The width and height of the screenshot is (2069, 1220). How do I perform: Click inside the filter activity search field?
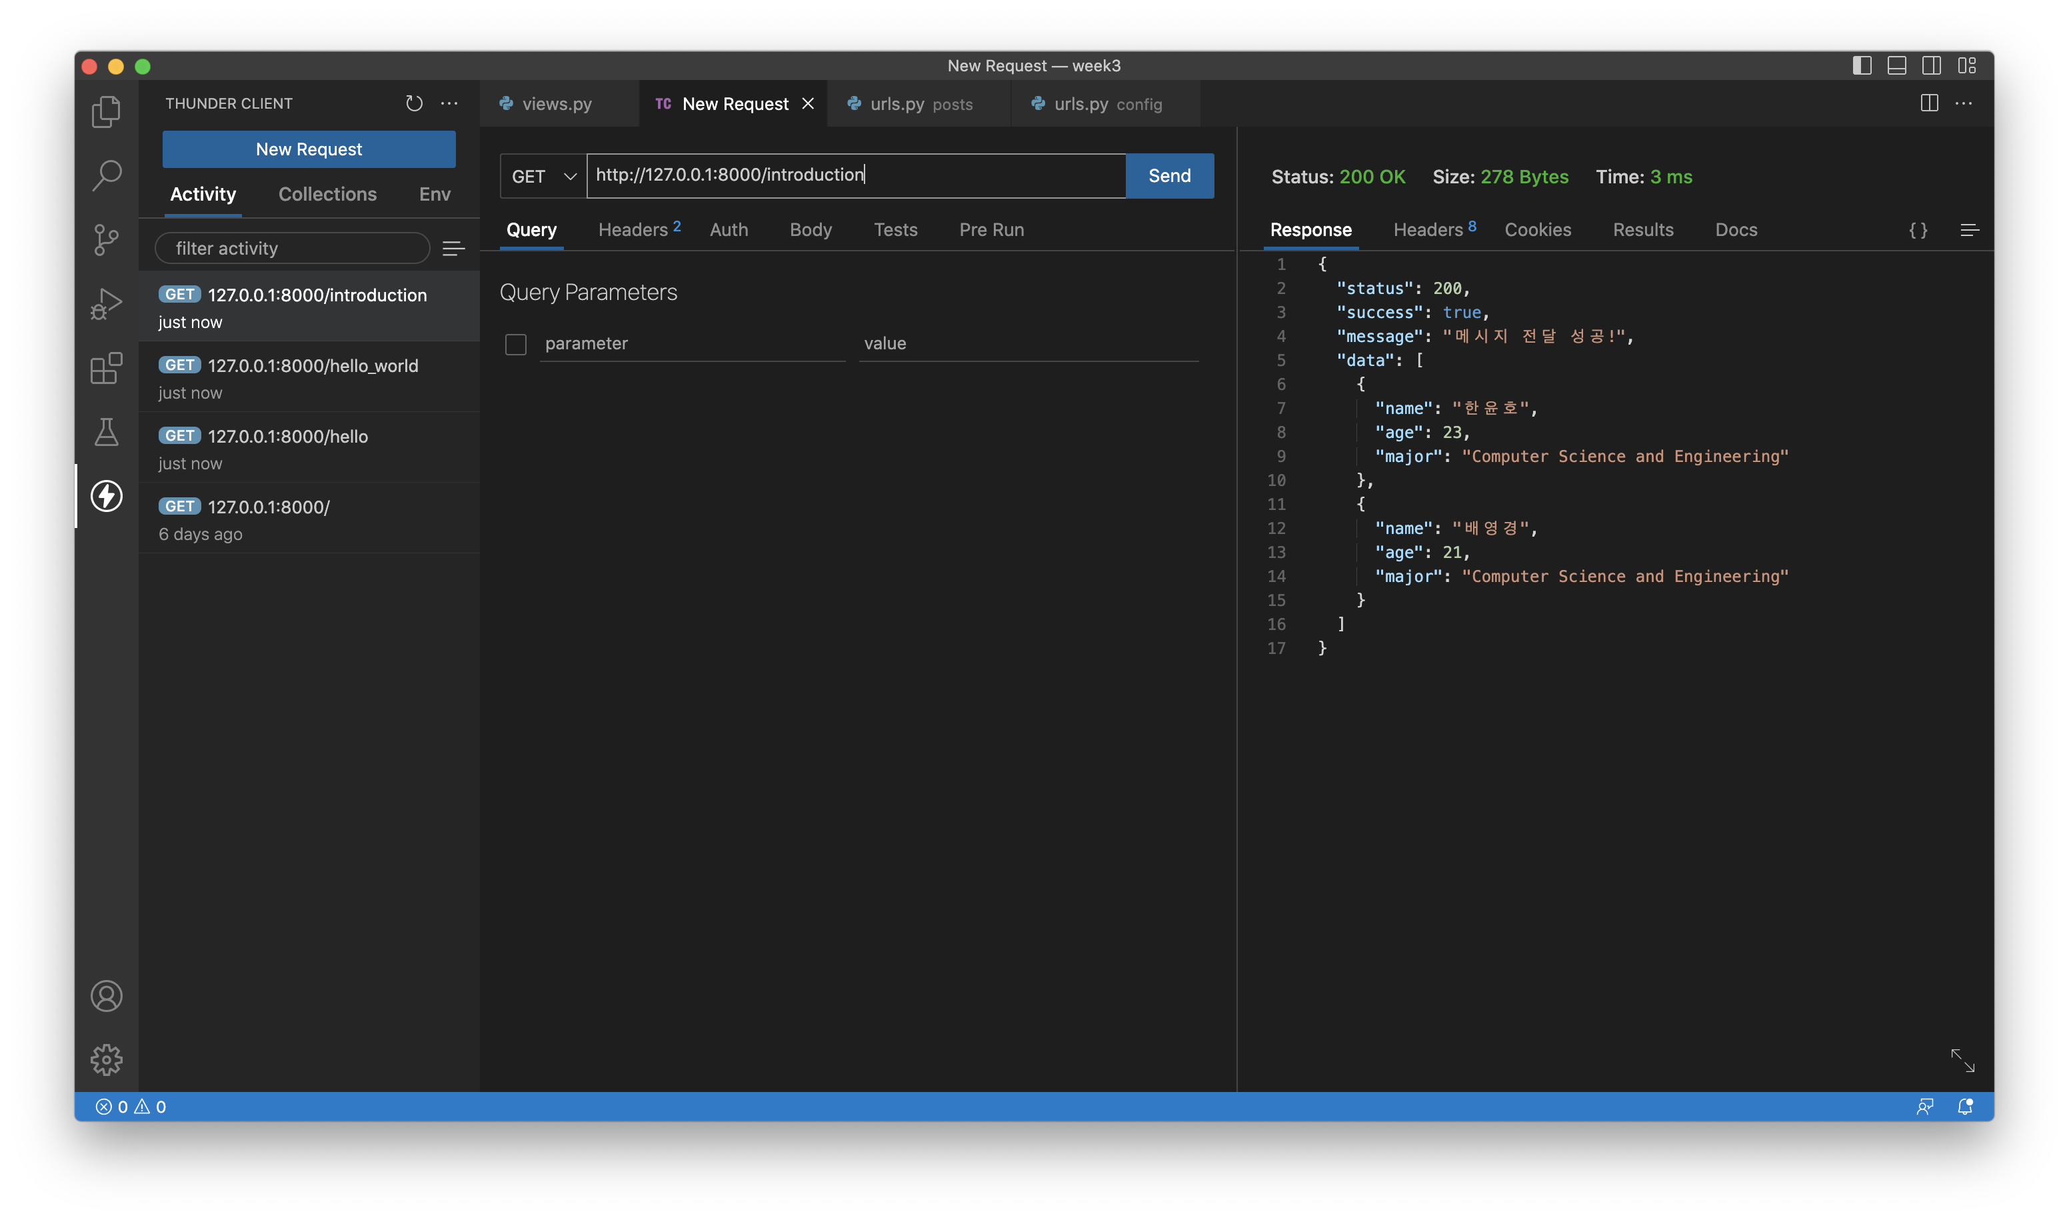pyautogui.click(x=292, y=247)
